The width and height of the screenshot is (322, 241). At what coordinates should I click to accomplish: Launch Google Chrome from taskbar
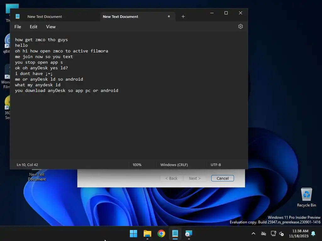161,233
